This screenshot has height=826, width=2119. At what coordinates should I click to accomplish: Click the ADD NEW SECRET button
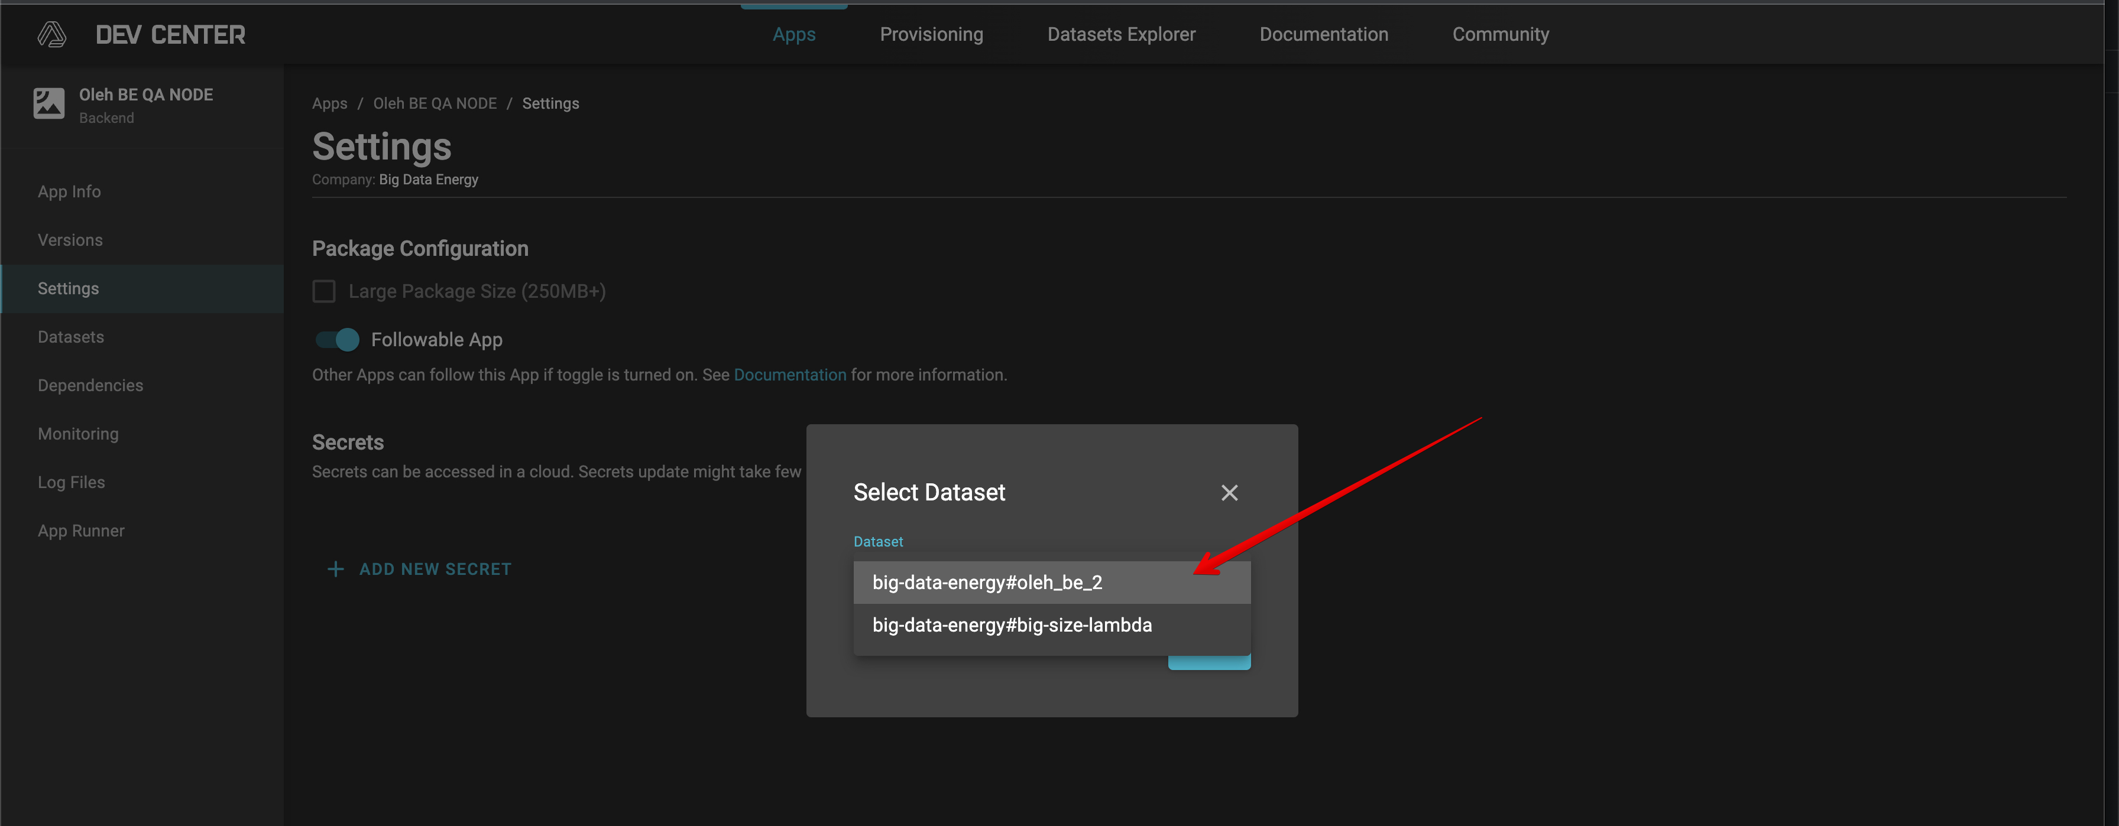click(420, 569)
